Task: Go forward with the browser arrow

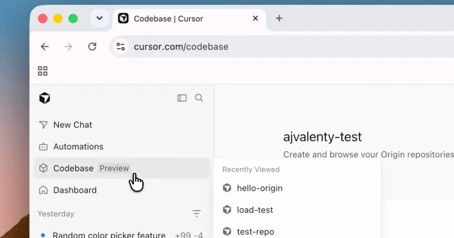Action: [68, 46]
